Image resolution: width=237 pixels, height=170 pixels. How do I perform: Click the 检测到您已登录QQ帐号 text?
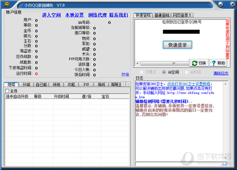(x=182, y=22)
